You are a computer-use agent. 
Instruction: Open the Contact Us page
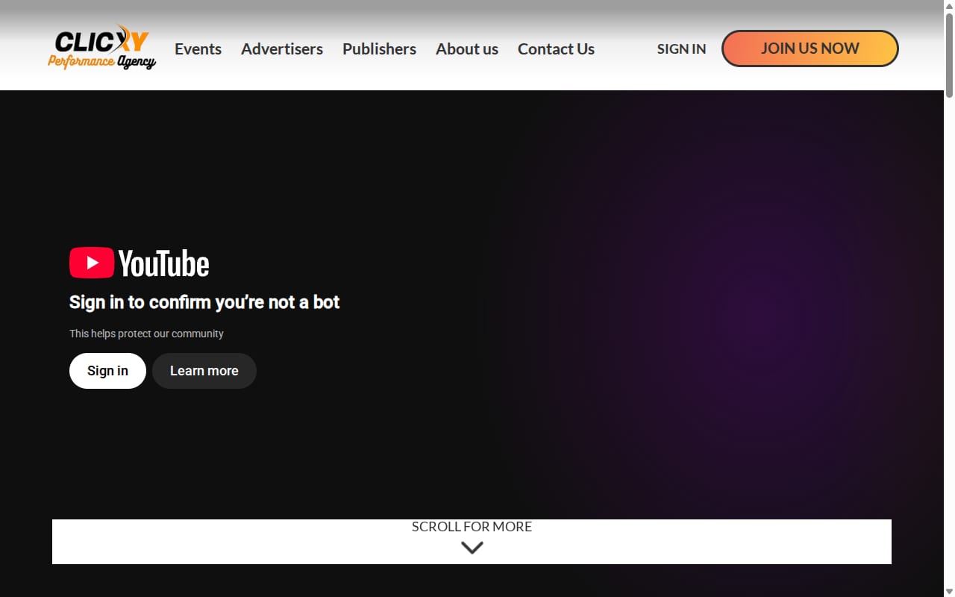click(556, 49)
